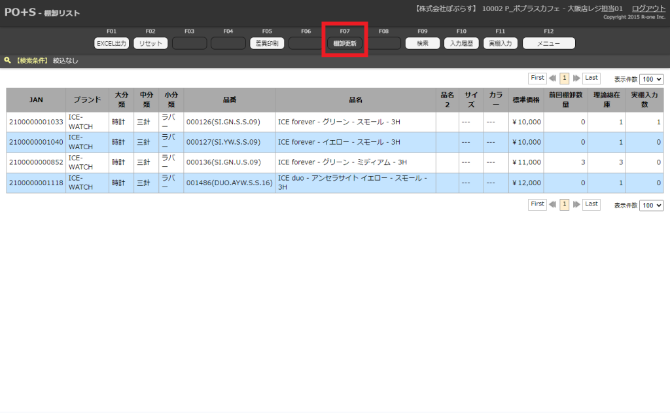
Task: Open the F12 メニュー button
Action: 548,43
